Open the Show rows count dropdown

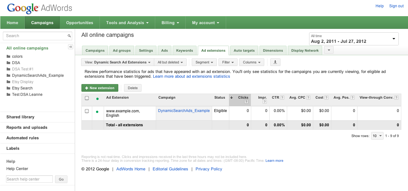(377, 136)
